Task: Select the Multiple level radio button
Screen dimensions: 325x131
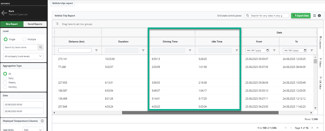Action: coord(24,39)
